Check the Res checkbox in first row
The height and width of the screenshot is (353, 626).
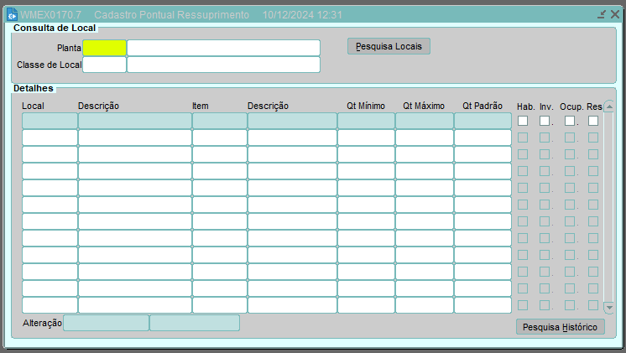(593, 121)
